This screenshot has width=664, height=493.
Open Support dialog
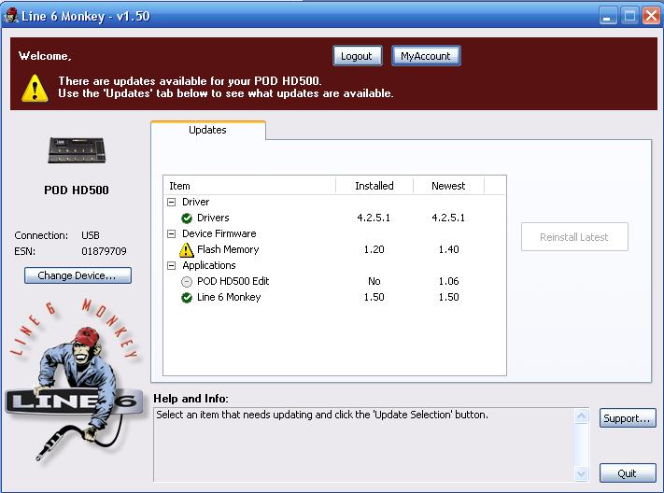click(628, 418)
